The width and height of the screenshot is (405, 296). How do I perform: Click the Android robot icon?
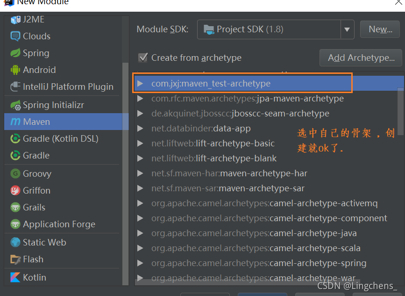pyautogui.click(x=15, y=70)
